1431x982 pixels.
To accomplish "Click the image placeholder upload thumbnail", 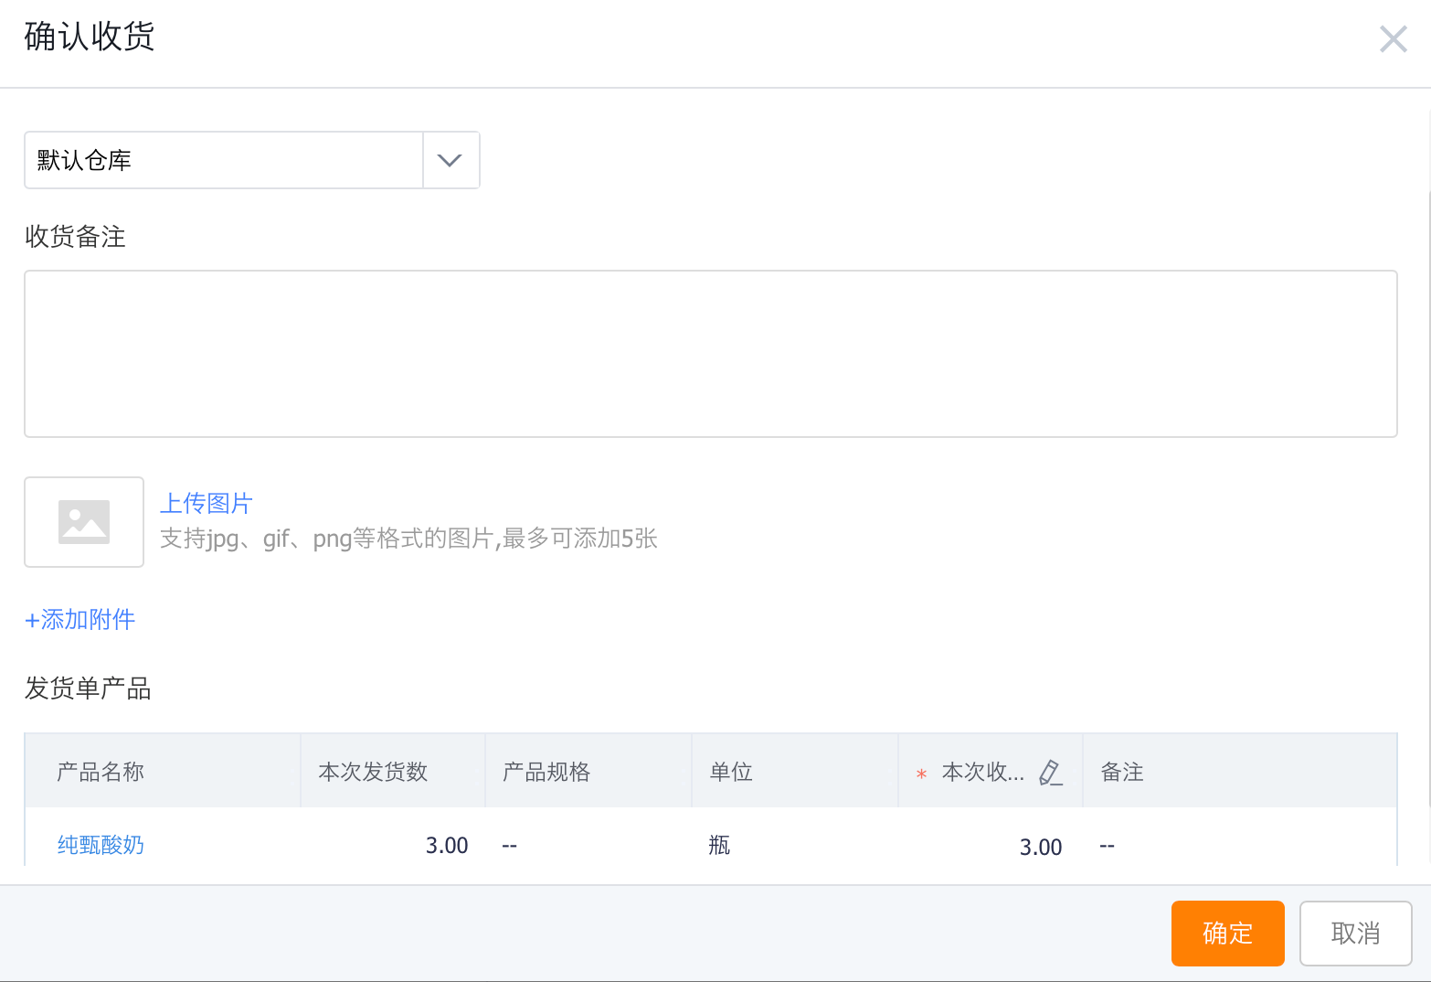I will tap(84, 522).
